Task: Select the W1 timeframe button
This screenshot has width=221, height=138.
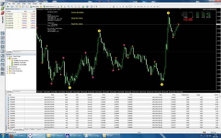Action: (x=155, y=6)
